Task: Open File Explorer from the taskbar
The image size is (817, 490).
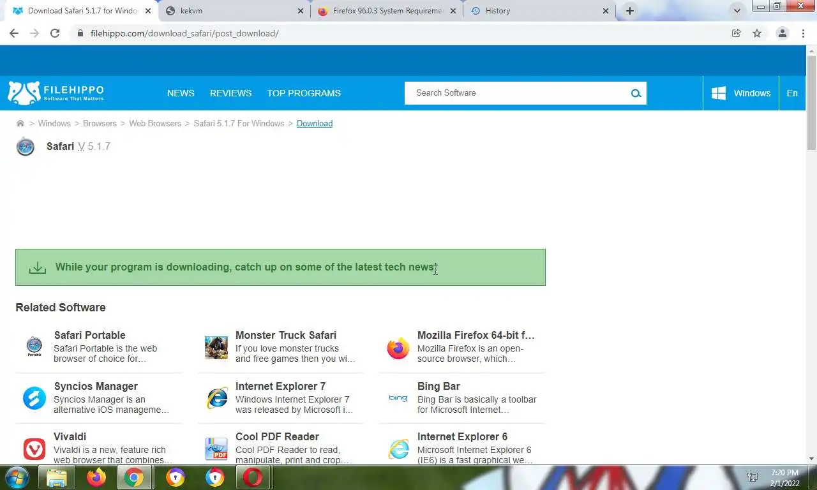Action: point(56,477)
